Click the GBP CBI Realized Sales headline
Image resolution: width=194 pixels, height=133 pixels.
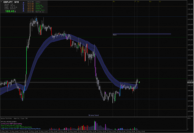pyautogui.click(x=16, y=127)
